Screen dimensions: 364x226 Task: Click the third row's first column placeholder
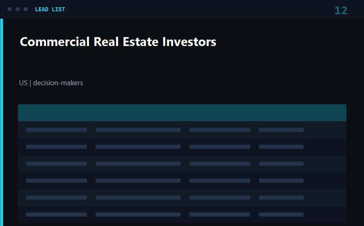56,163
